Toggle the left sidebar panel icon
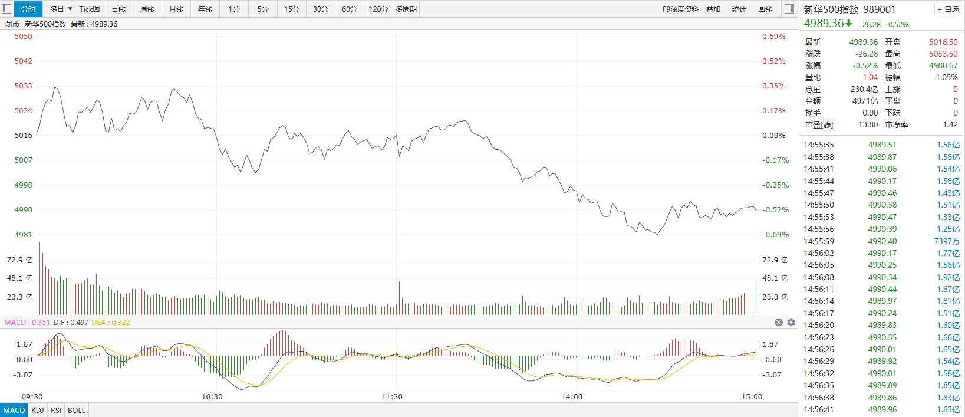This screenshot has height=417, width=965. click(6, 9)
